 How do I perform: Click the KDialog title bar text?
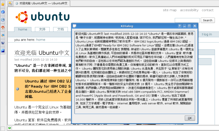tap(127, 26)
